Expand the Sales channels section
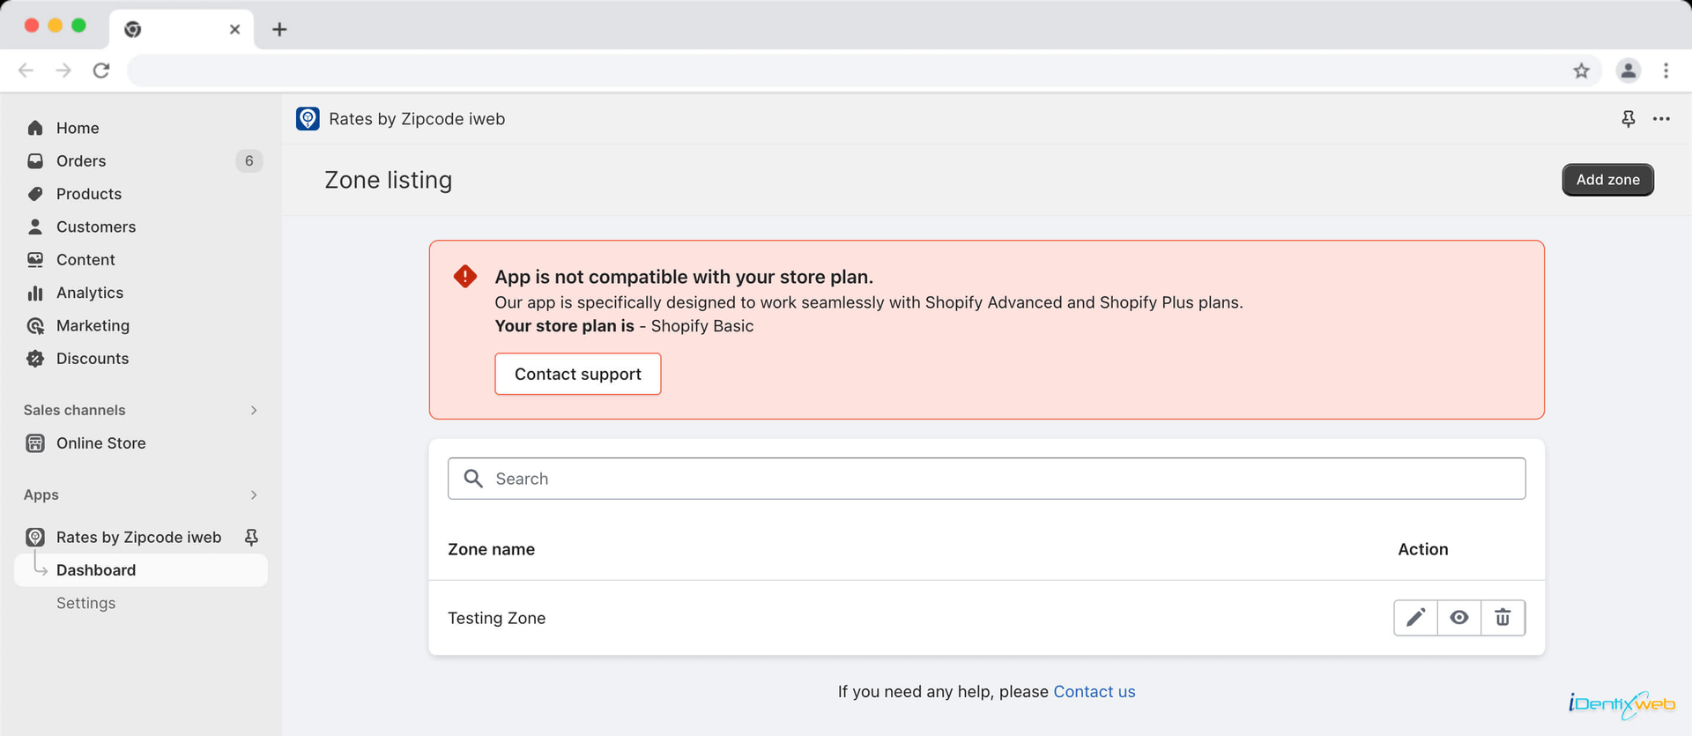 click(x=254, y=410)
